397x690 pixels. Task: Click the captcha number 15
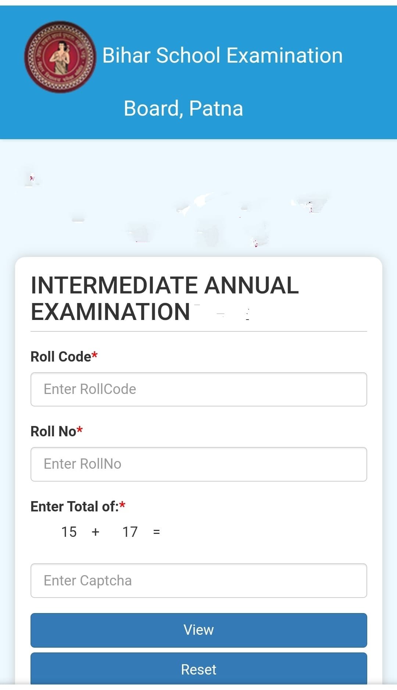(69, 532)
